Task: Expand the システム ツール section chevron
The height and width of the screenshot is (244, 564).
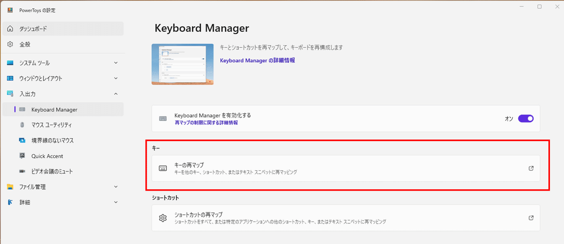Action: point(116,63)
